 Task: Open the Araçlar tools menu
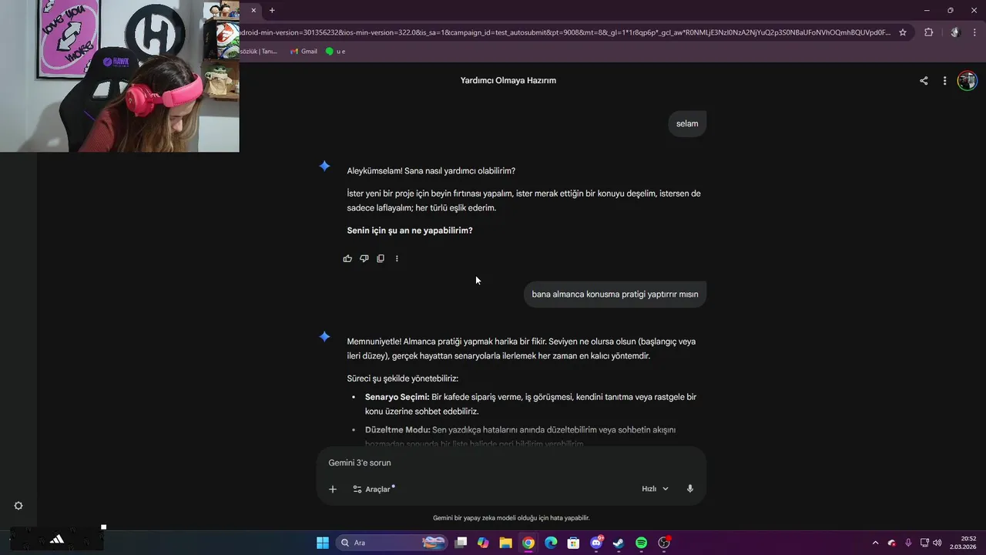pos(373,489)
